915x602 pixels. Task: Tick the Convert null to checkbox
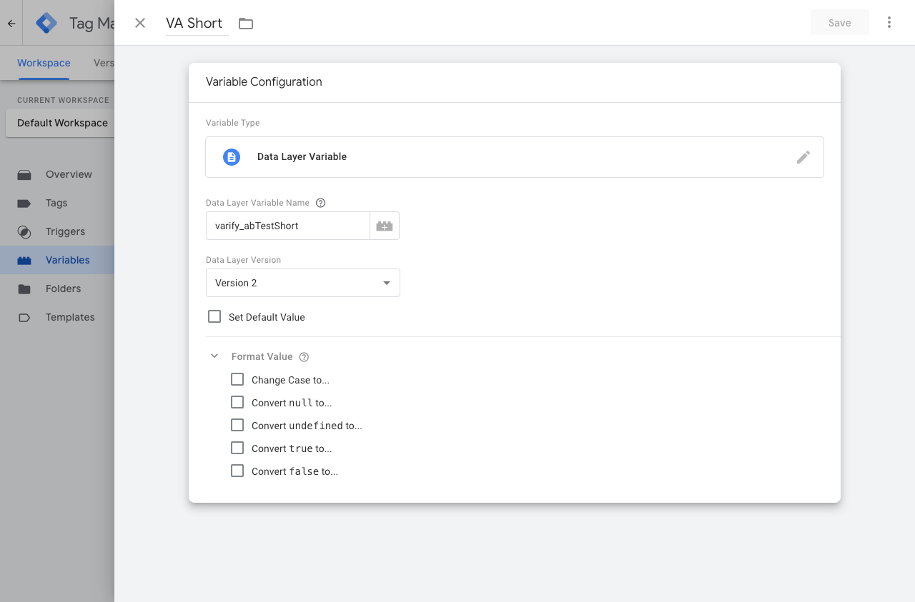237,402
